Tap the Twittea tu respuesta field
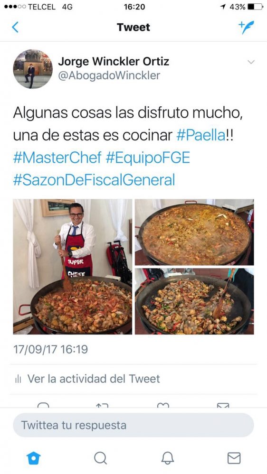 (133, 425)
